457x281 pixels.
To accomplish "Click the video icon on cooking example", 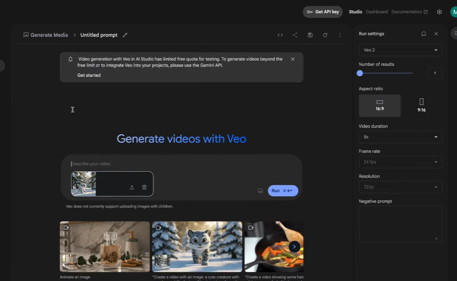I will point(250,227).
